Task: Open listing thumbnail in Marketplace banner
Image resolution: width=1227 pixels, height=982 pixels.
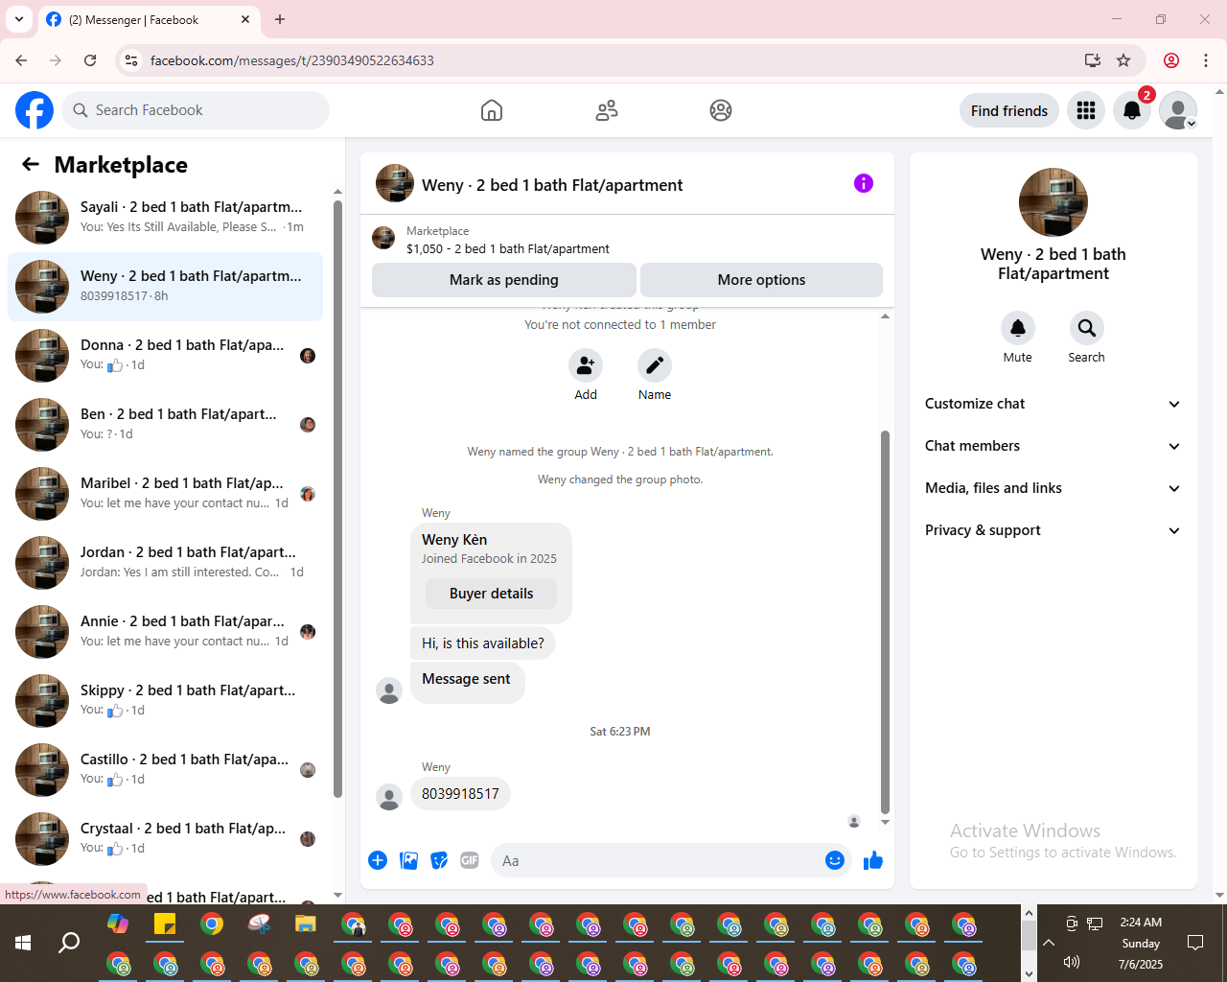Action: click(383, 238)
